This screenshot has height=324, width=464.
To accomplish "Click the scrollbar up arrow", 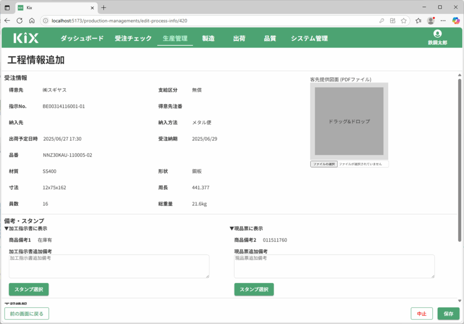I will pyautogui.click(x=459, y=75).
